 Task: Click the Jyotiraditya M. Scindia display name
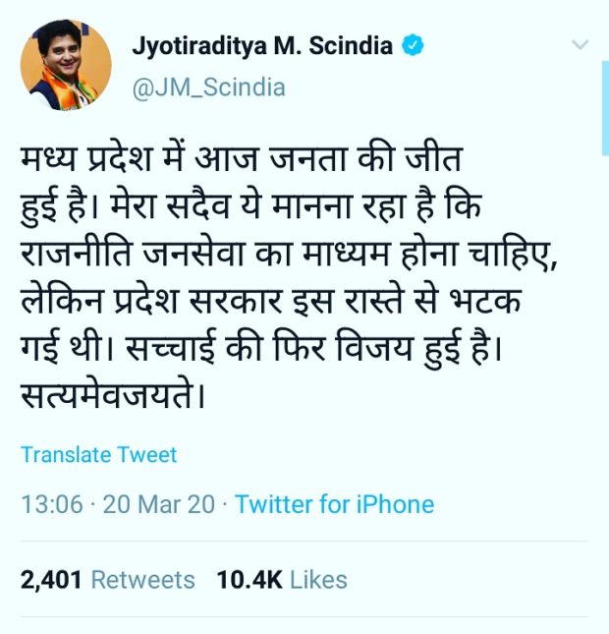click(x=262, y=45)
